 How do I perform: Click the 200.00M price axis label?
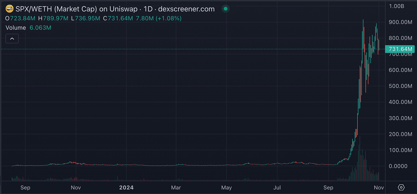coord(400,134)
